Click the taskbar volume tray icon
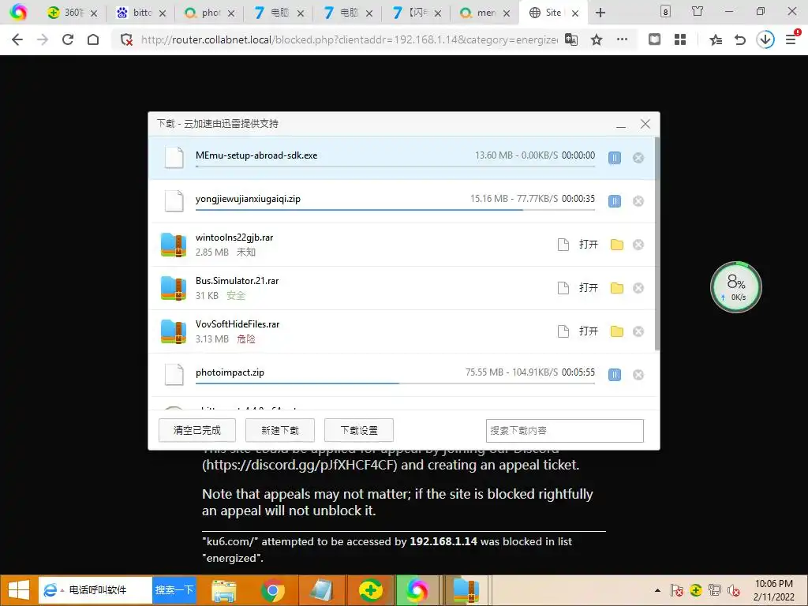The height and width of the screenshot is (606, 808). (733, 590)
